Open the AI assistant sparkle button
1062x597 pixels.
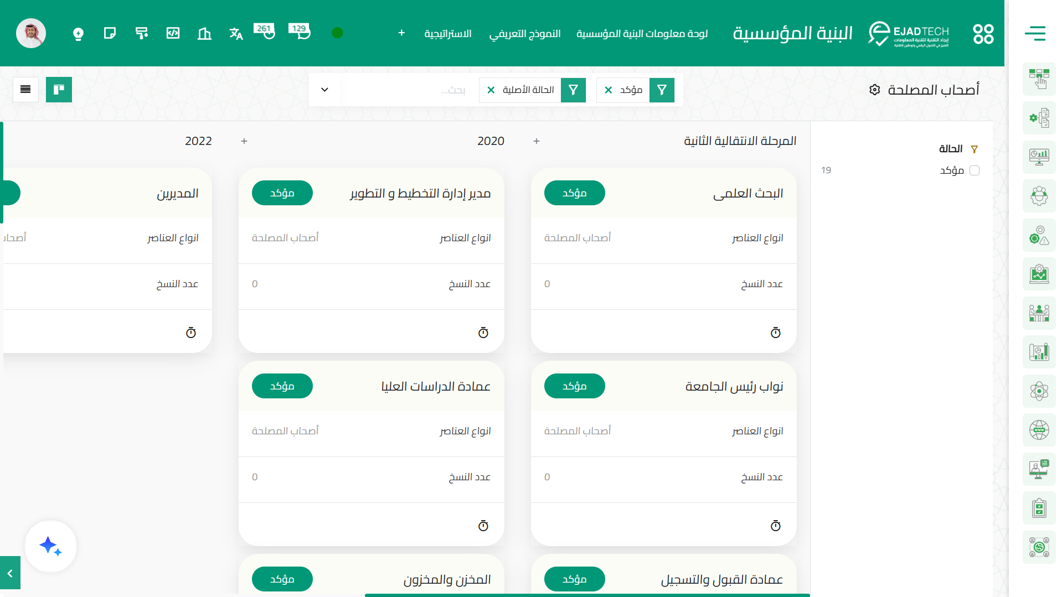click(x=50, y=547)
